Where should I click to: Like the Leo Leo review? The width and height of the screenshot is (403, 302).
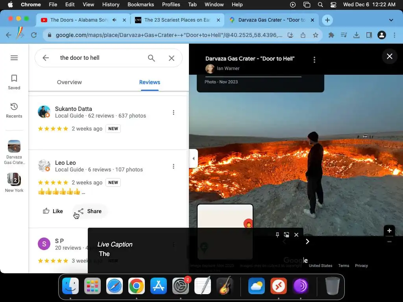coord(53,211)
